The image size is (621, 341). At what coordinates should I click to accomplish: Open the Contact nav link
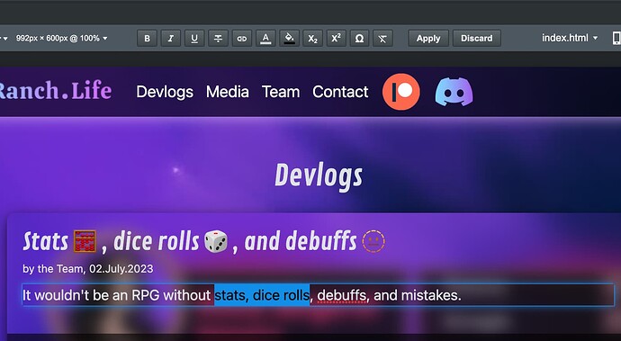(x=340, y=92)
